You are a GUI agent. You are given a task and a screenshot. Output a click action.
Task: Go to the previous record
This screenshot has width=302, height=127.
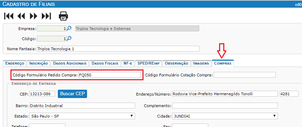point(21,16)
